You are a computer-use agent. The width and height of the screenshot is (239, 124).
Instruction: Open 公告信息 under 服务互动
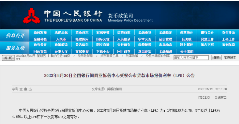(x=82, y=45)
